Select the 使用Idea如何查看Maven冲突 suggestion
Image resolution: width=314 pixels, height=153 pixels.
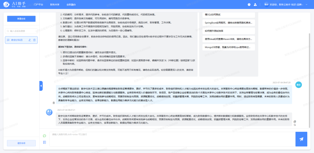pyautogui.click(x=229, y=39)
